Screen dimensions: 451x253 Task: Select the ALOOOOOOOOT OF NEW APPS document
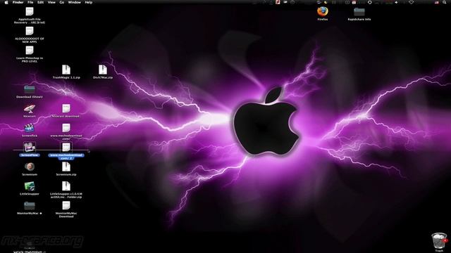click(30, 31)
